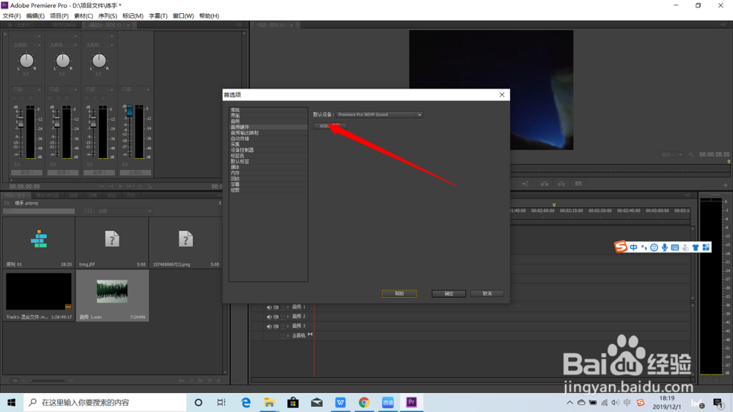Screen dimensions: 733x412
Task: Select 设备控制器 in preferences list
Action: [x=268, y=150]
